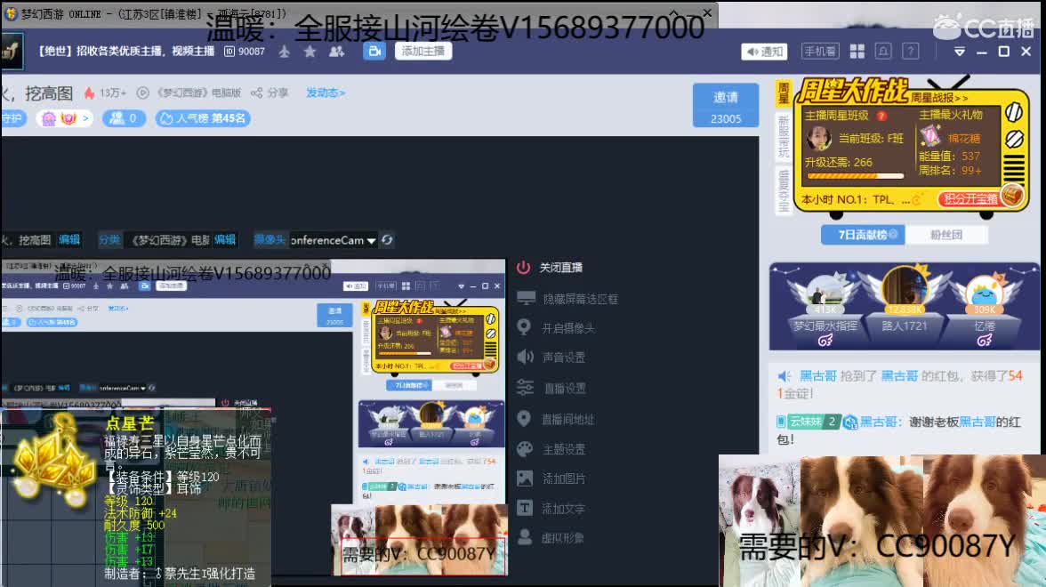Click the 点星芒 gold item icon
This screenshot has width=1046, height=587.
(53, 461)
